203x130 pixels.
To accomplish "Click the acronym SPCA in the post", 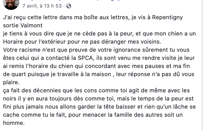I will [85, 58].
